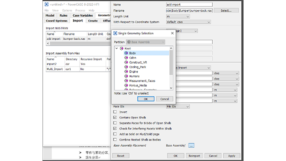The image size is (286, 161).
Task: Click Cancel button at bottom of import panel
Action: 213,156
